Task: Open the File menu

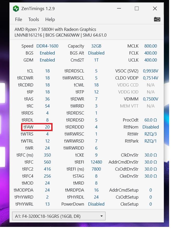Action: [18, 19]
